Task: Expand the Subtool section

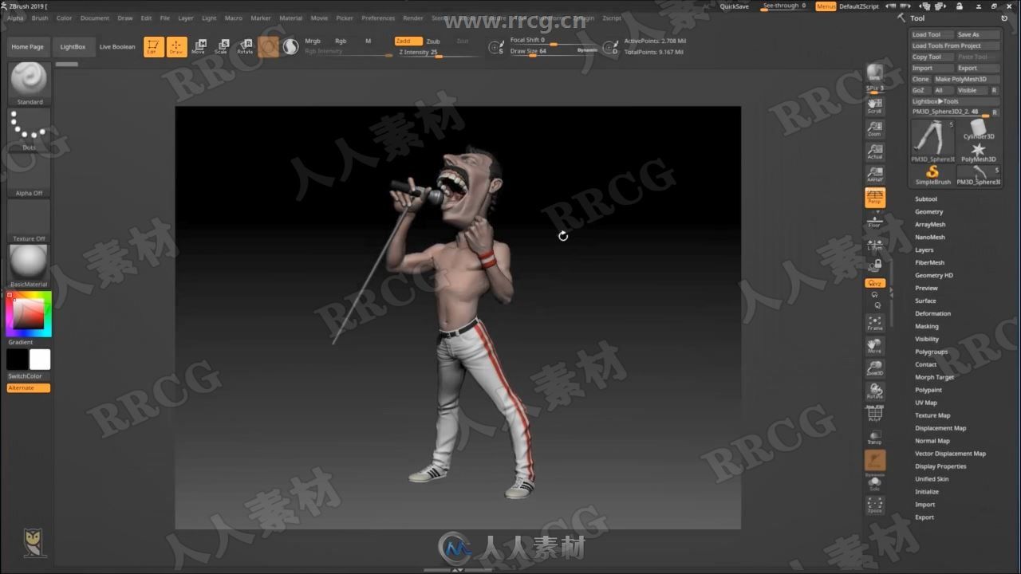Action: (926, 199)
